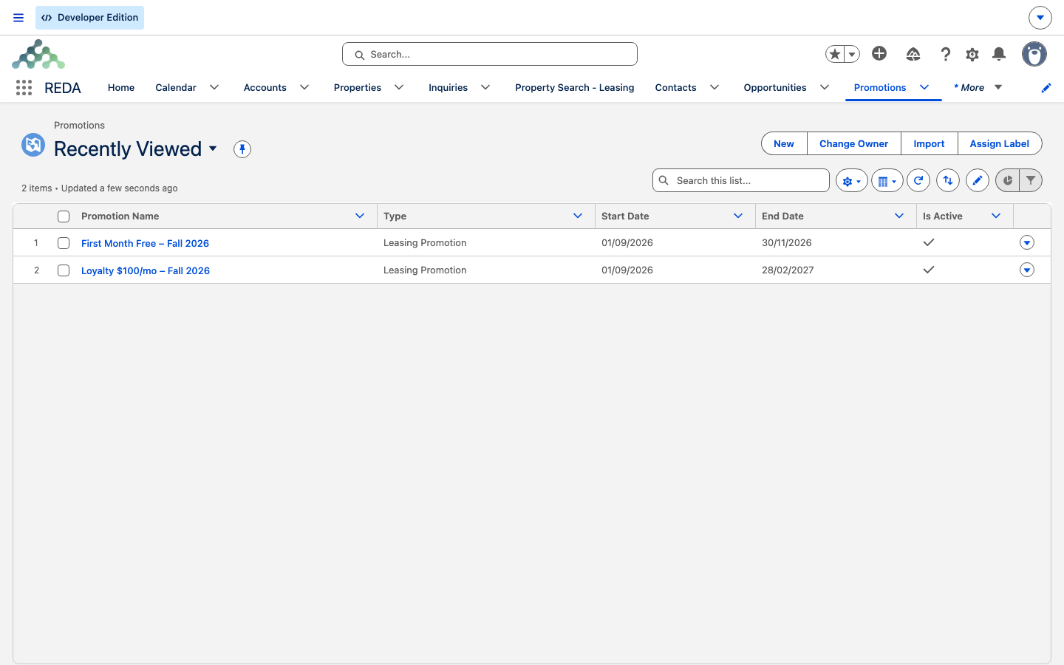The width and height of the screenshot is (1064, 665).
Task: Refresh the Promotions list
Action: tap(918, 180)
